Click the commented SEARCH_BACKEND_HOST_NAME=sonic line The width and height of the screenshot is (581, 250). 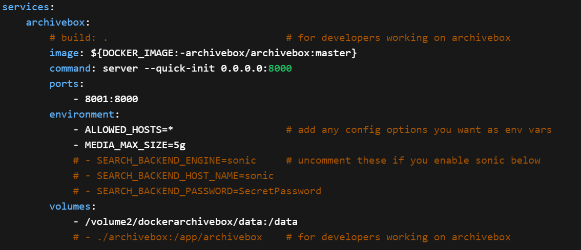174,176
